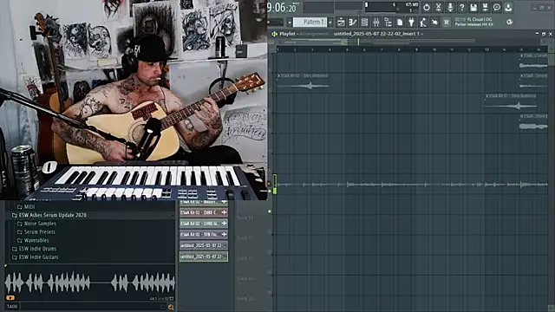Open the undo history icon
The height and width of the screenshot is (312, 555).
(427, 7)
